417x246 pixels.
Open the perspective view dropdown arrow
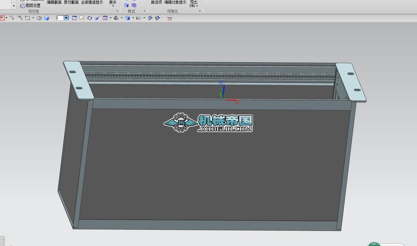[x=121, y=18]
